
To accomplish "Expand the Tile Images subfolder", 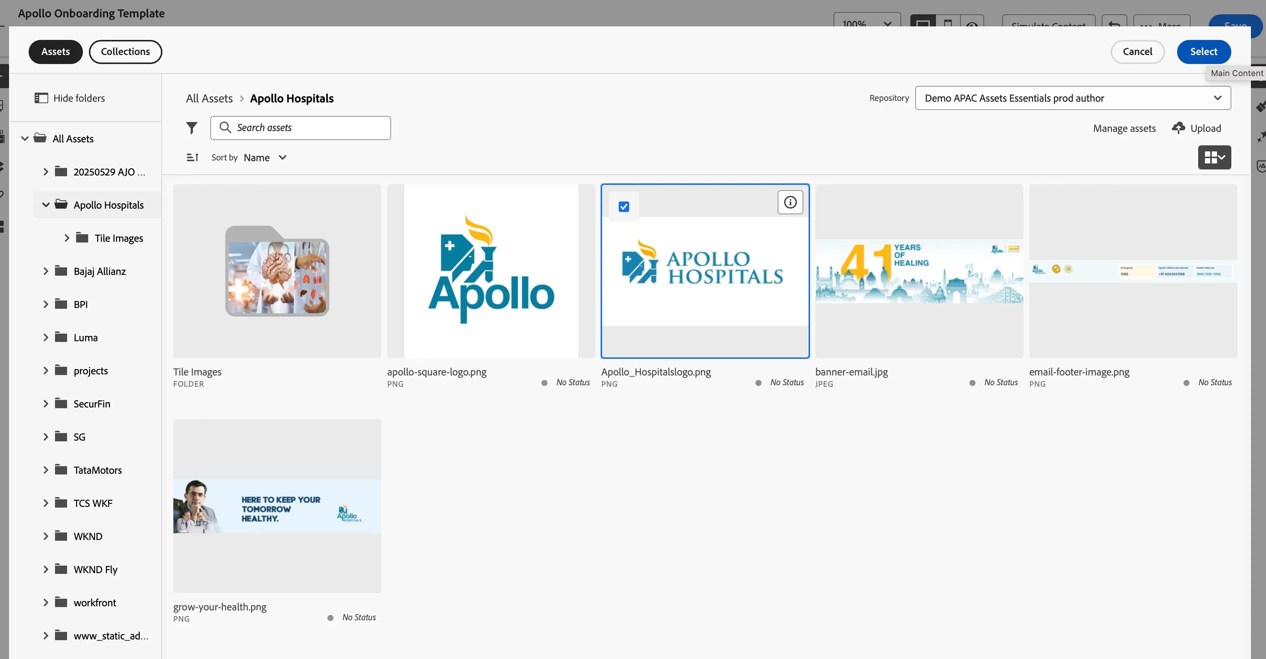I will [67, 238].
